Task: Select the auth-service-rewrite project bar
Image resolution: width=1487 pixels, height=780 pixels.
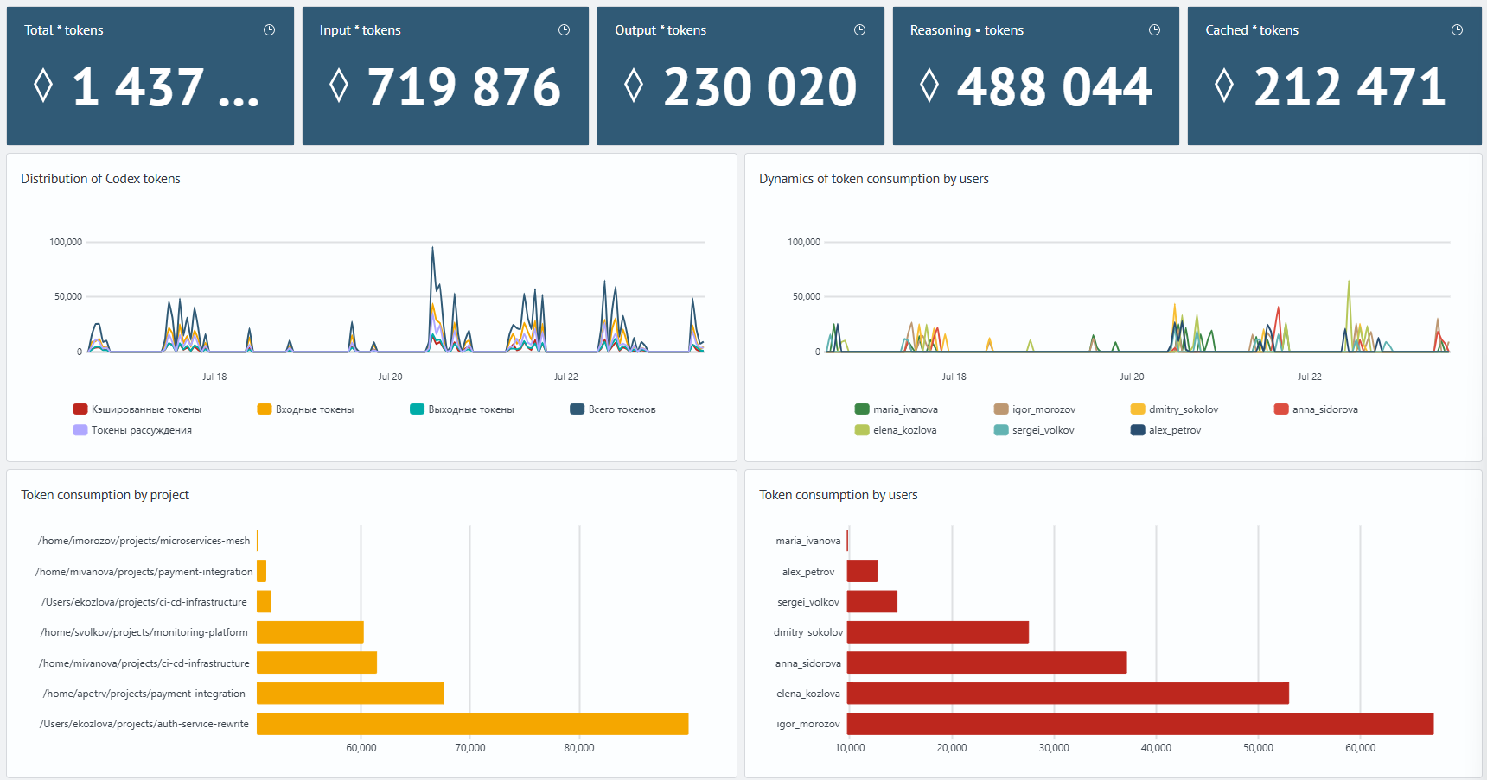Action: click(472, 724)
